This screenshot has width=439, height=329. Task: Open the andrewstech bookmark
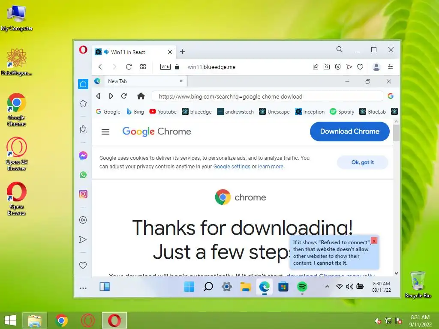(235, 112)
